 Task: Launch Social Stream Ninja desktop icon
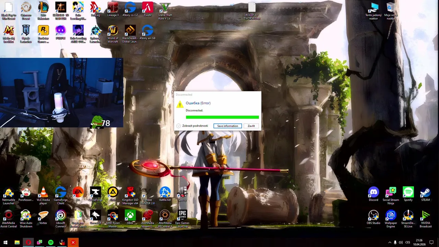point(391,196)
